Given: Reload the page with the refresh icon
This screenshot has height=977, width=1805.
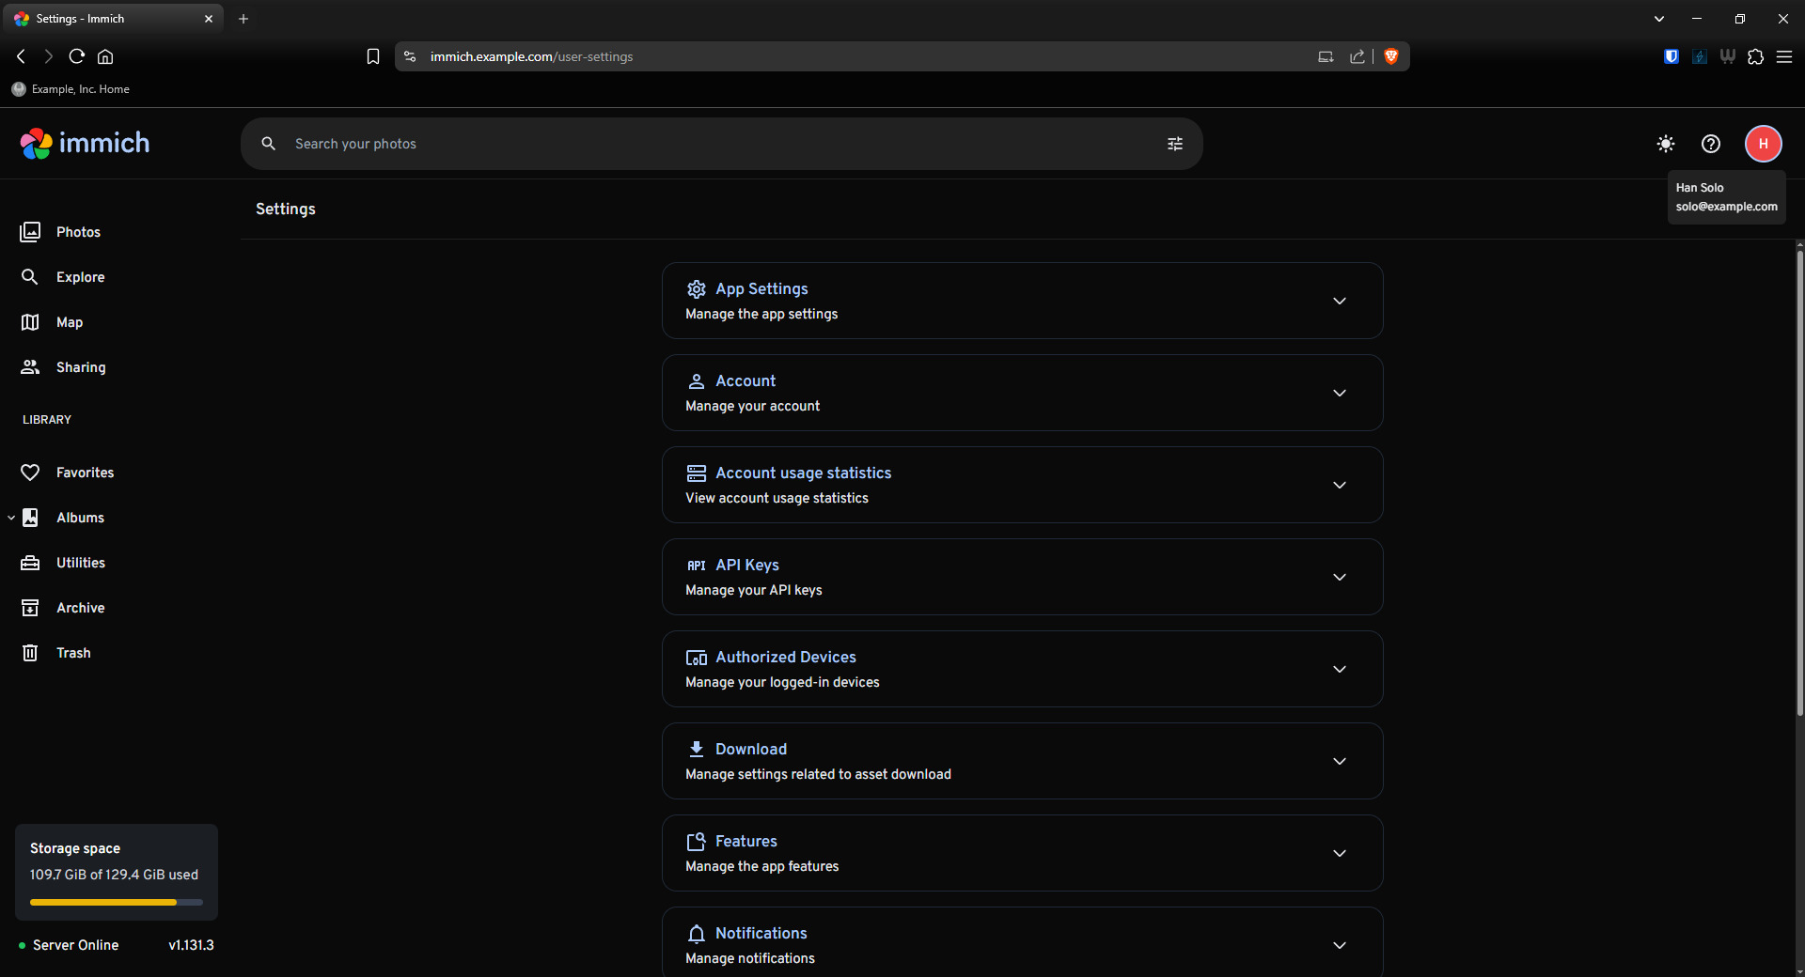Looking at the screenshot, I should pyautogui.click(x=77, y=56).
